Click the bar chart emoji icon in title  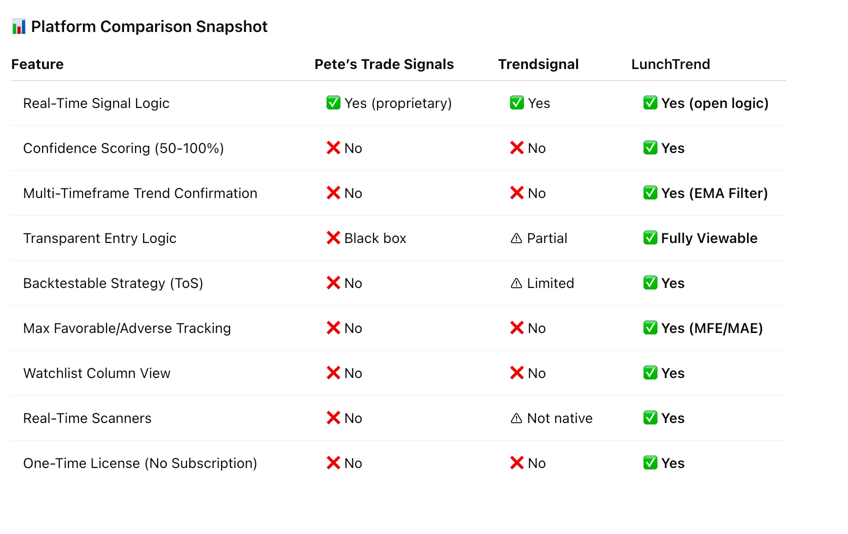tap(18, 26)
